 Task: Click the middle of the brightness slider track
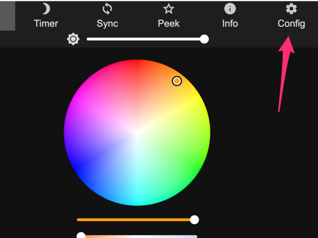click(145, 39)
